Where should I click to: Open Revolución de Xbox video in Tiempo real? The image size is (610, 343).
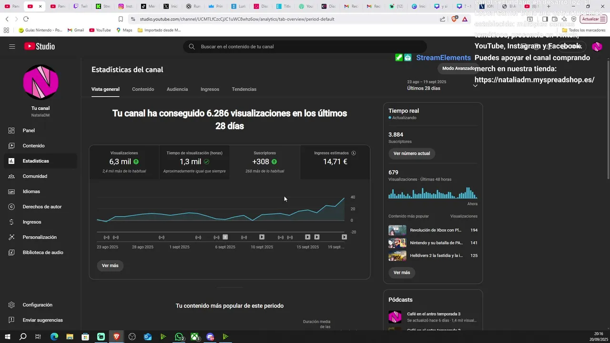coord(433,230)
